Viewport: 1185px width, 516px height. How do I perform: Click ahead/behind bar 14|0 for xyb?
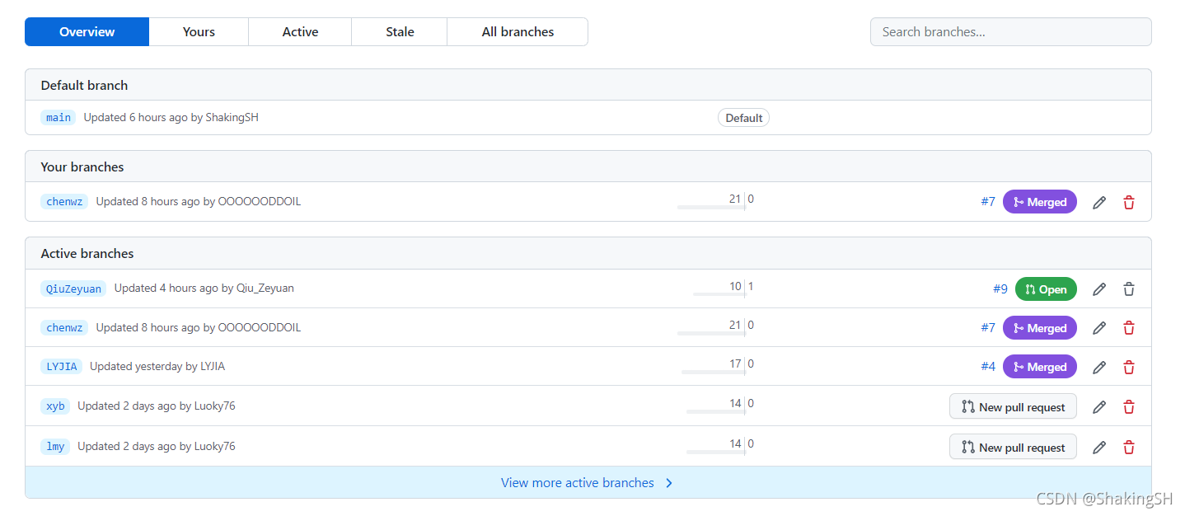click(x=719, y=405)
